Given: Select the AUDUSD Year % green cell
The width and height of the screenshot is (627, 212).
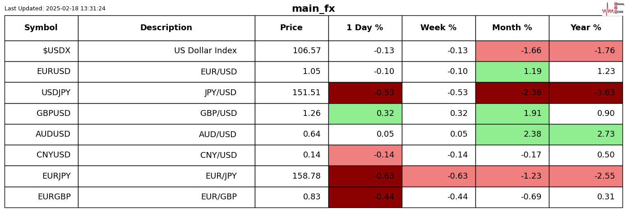Looking at the screenshot, I should point(586,134).
